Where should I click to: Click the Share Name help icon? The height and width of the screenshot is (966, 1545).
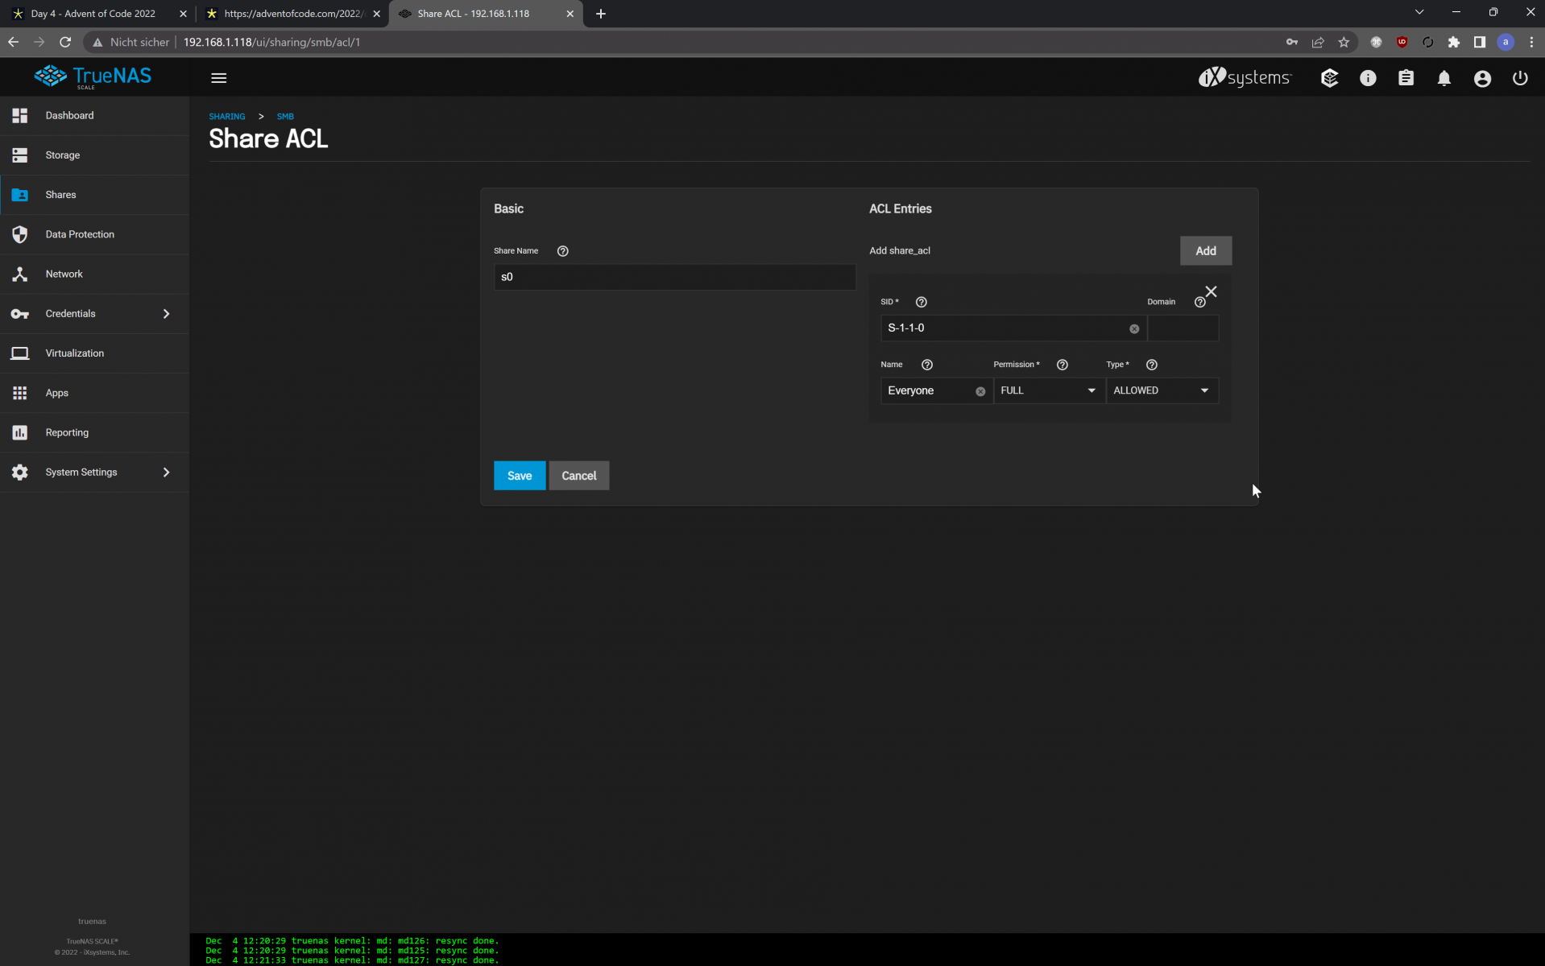tap(562, 251)
